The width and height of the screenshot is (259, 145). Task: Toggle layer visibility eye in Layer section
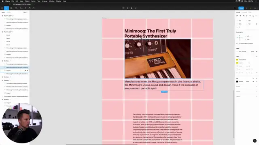coord(257,52)
